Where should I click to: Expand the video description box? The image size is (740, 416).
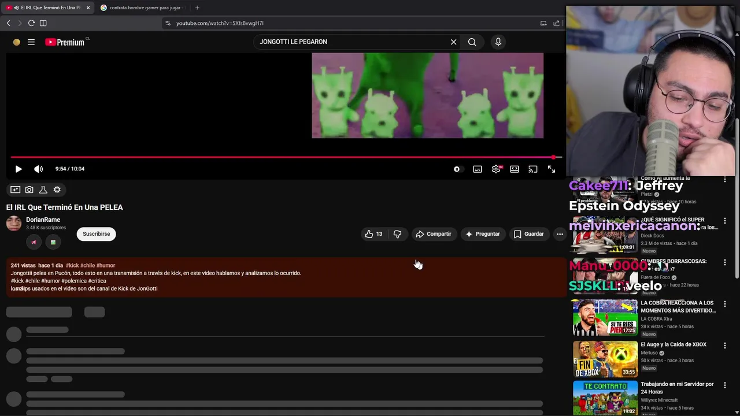coord(287,277)
